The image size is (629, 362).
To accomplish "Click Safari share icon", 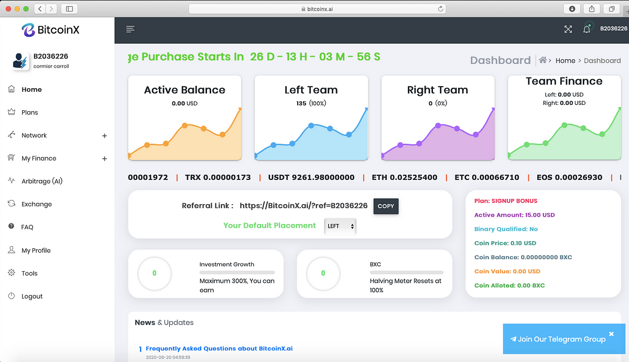I will click(592, 8).
